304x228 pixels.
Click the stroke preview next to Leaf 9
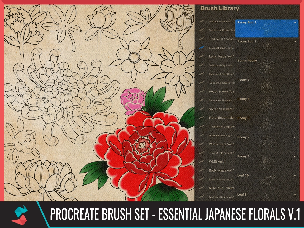[295, 194]
